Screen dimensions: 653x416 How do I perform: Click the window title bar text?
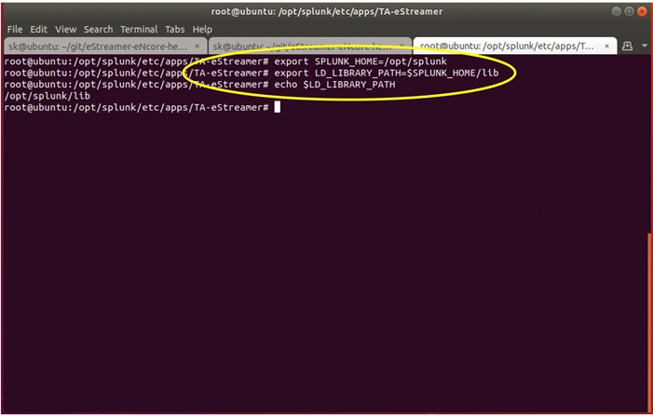pos(326,12)
